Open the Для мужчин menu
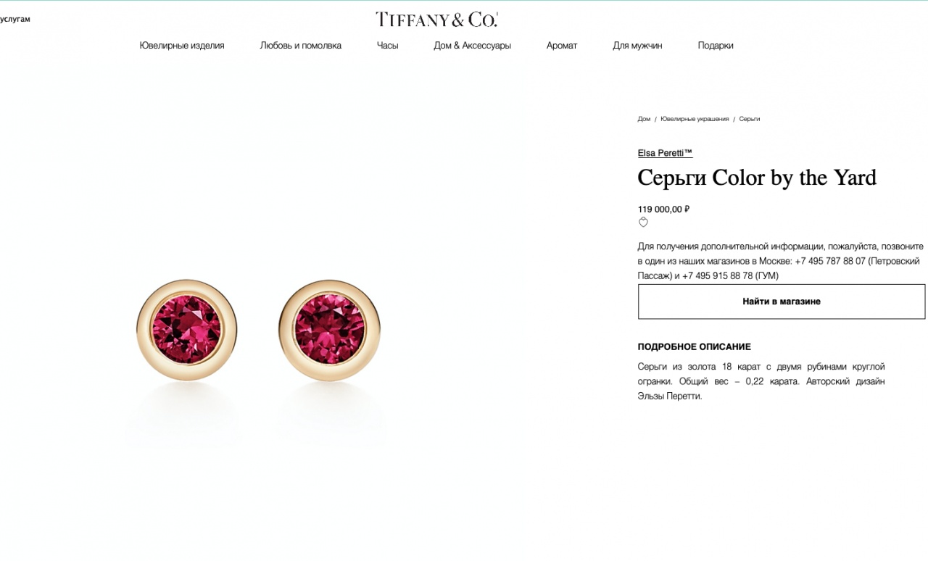928x561 pixels. point(637,45)
